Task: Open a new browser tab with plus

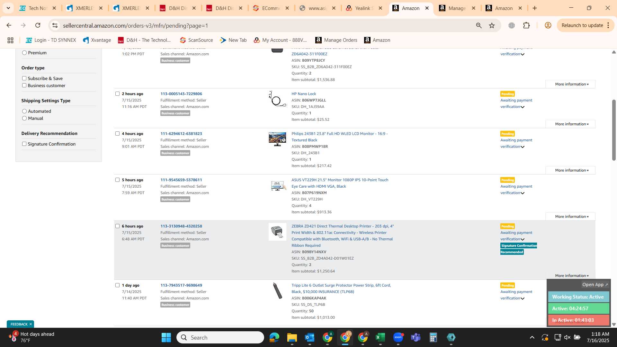Action: [535, 8]
